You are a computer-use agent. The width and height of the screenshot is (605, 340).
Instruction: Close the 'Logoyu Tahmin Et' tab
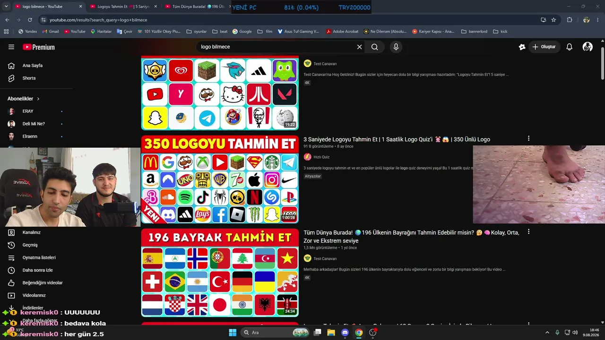point(156,7)
